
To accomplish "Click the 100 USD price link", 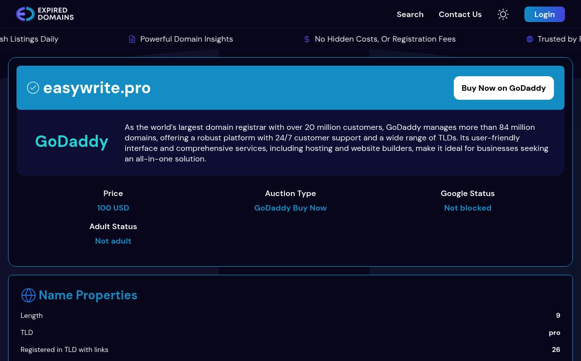I will [113, 208].
